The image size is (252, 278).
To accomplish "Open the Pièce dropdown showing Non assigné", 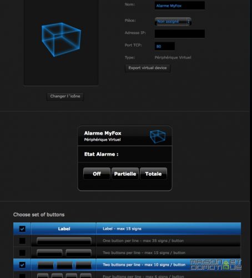I will click(173, 22).
